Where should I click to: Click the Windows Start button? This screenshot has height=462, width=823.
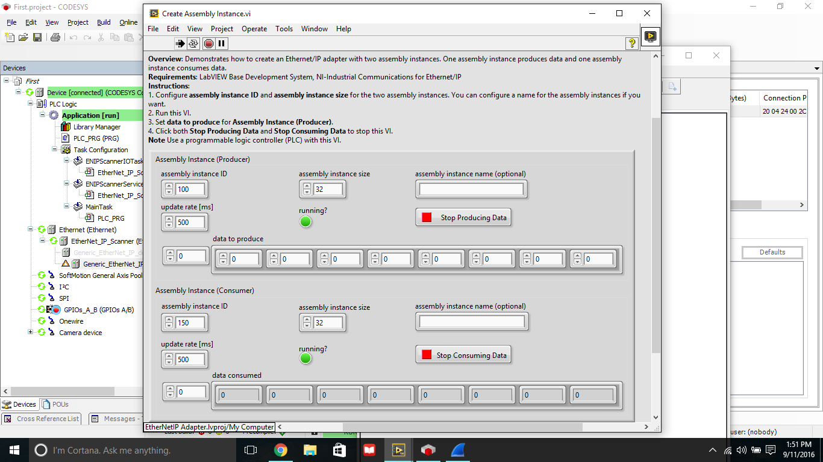coord(14,450)
